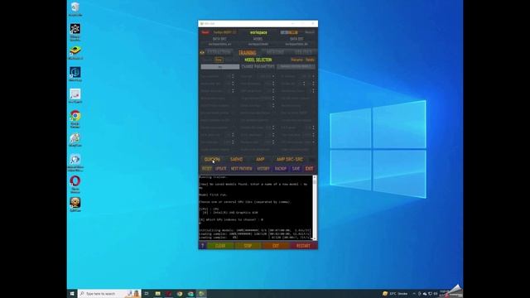
Task: Open File Explorer from the taskbar
Action: pyautogui.click(x=158, y=294)
